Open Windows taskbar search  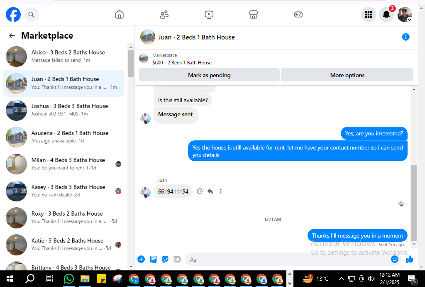coord(30,279)
